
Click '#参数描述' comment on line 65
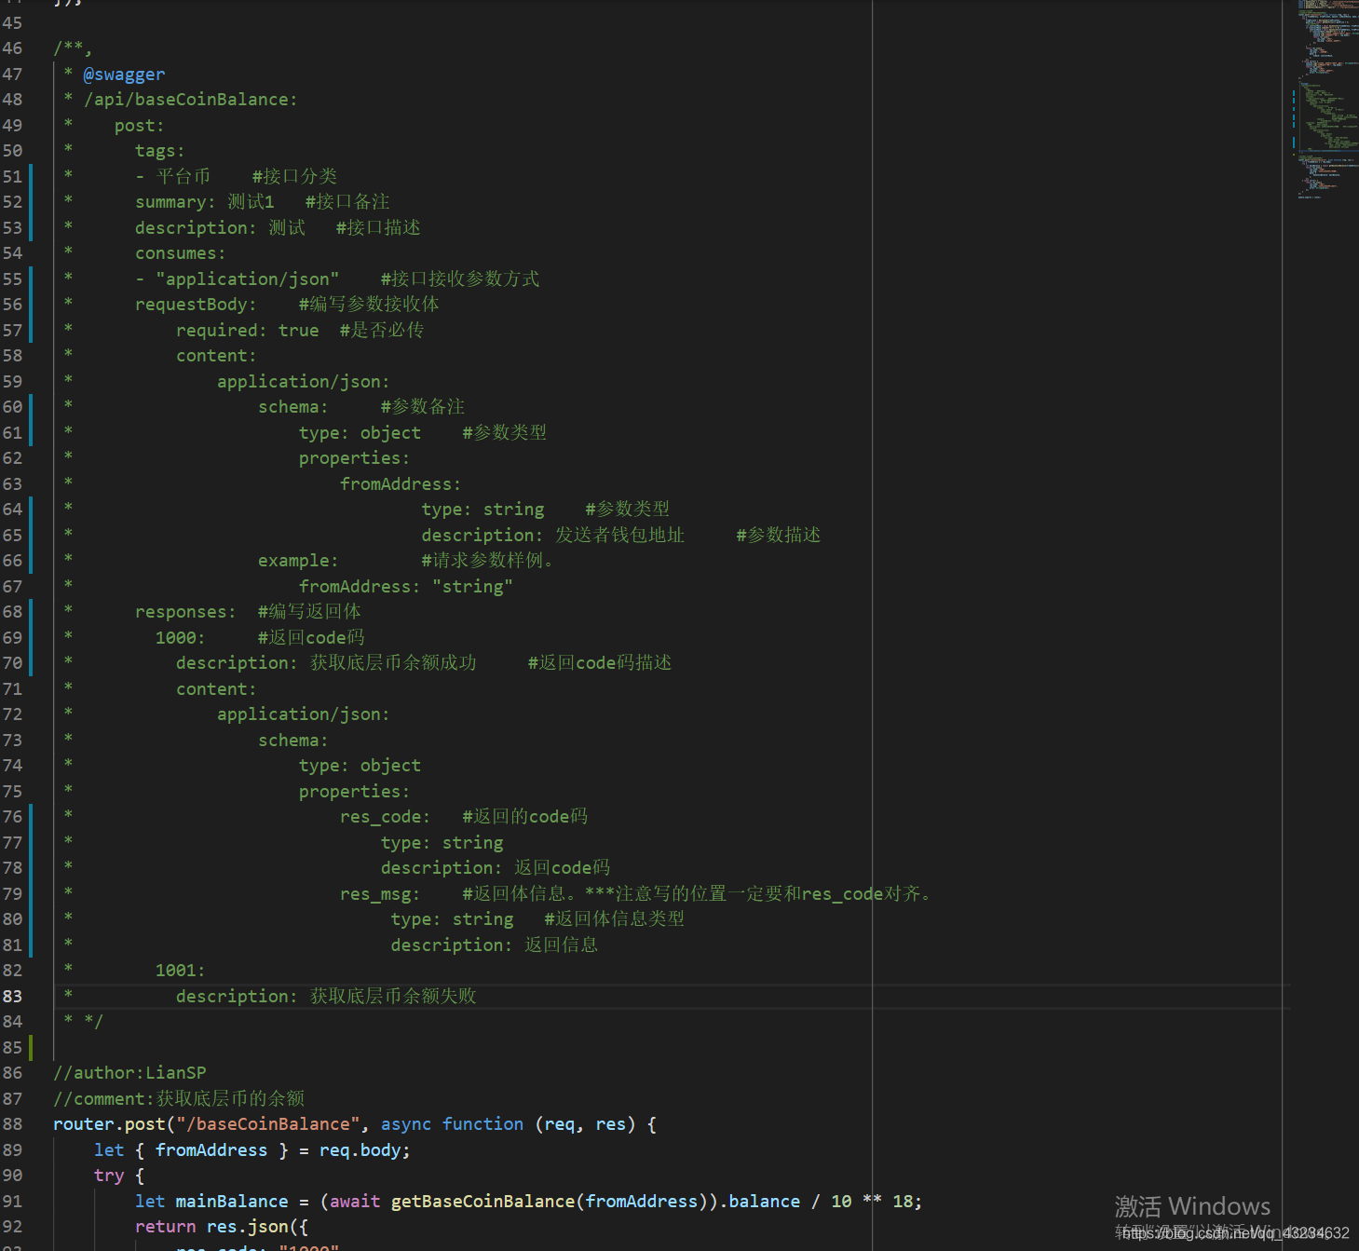coord(779,536)
